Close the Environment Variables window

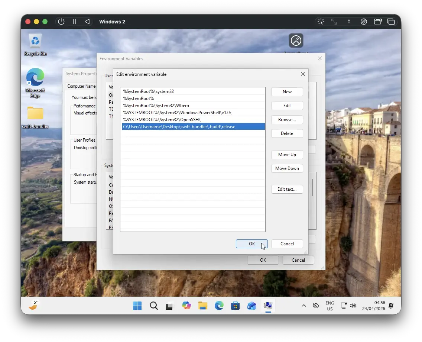click(320, 58)
